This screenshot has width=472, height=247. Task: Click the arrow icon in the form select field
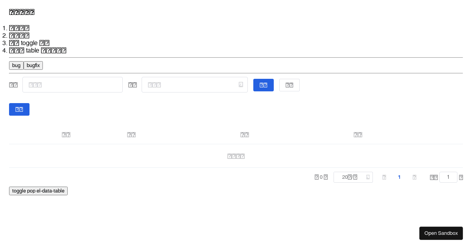pos(241,85)
